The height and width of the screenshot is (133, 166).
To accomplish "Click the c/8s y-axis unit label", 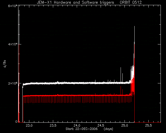I will click(5, 64).
